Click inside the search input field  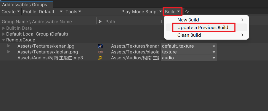tap(227, 12)
